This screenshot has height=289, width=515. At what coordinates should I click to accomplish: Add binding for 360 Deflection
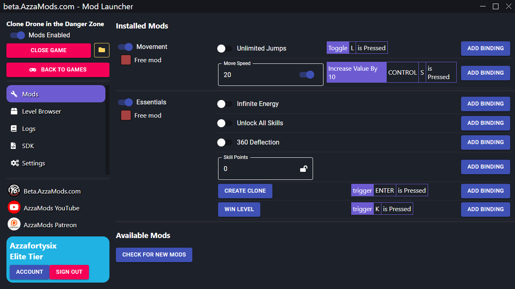486,142
